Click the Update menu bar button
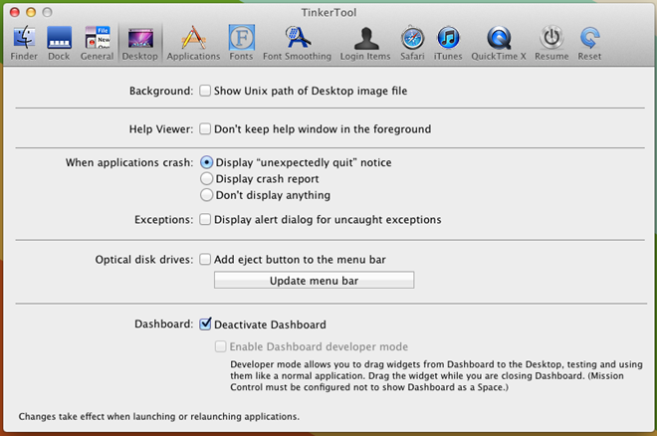 point(314,280)
